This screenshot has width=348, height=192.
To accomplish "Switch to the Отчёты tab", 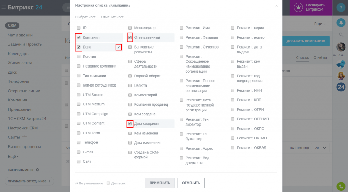I will coord(320,58).
